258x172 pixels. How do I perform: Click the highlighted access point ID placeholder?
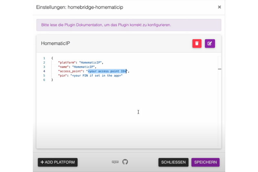click(x=107, y=71)
